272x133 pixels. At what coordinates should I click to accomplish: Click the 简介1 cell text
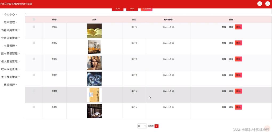click(134, 27)
